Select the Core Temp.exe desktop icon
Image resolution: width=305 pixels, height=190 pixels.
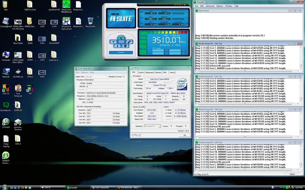18,91
